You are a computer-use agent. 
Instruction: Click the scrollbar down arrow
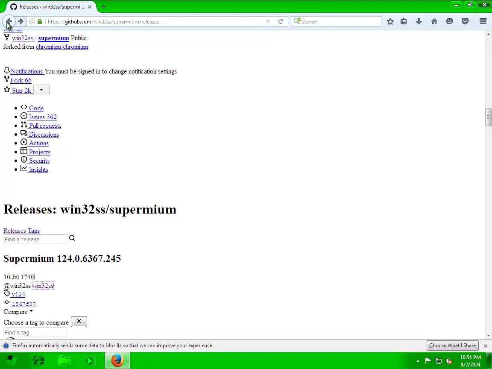488,336
